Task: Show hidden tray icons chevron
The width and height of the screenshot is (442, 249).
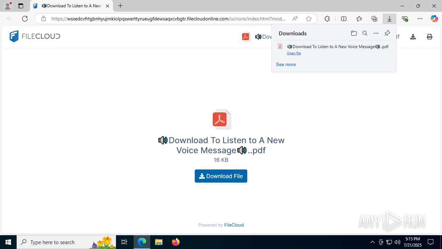Action: click(373, 242)
